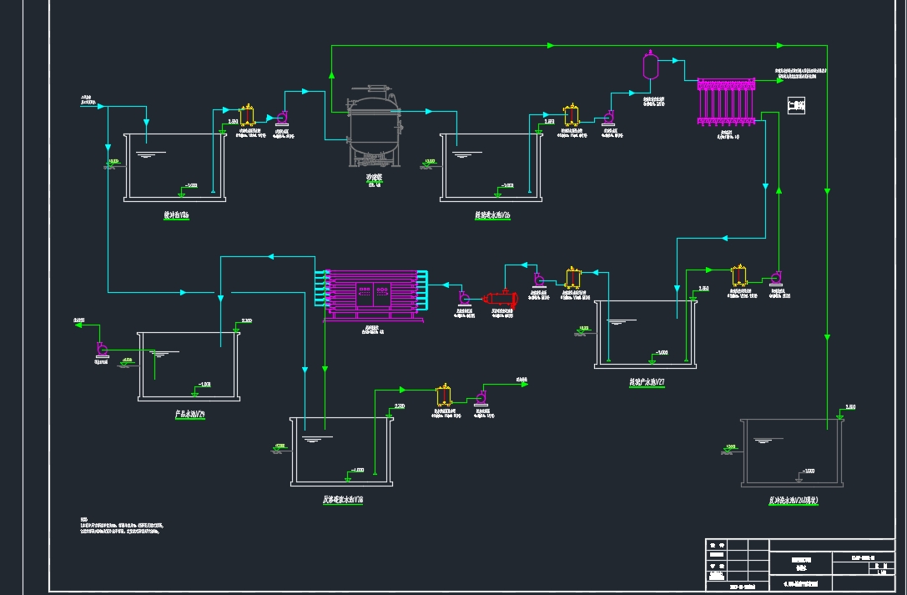Select the magenta pump feeding the sand filter
This screenshot has height=595, width=907.
(x=282, y=118)
